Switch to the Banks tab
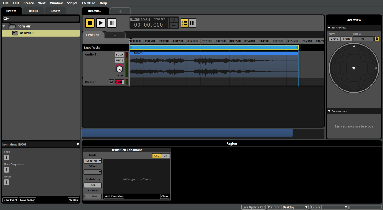Image resolution: width=383 pixels, height=210 pixels. (33, 10)
